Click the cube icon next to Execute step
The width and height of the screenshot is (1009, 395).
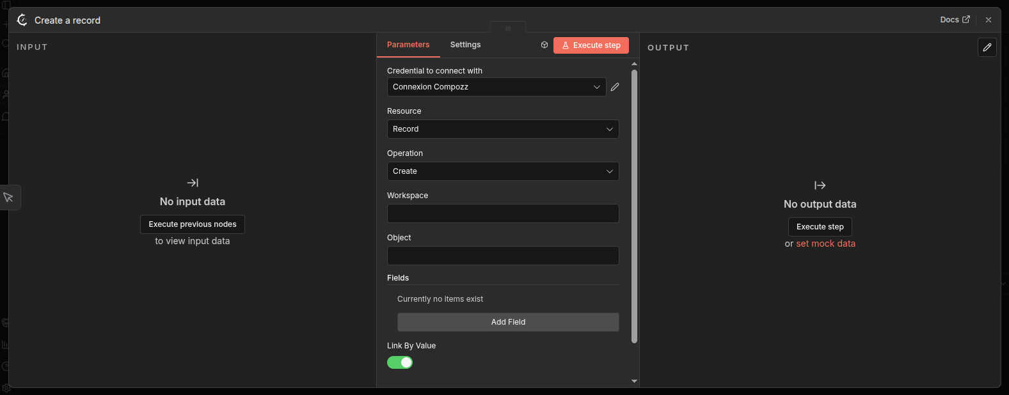pyautogui.click(x=544, y=45)
